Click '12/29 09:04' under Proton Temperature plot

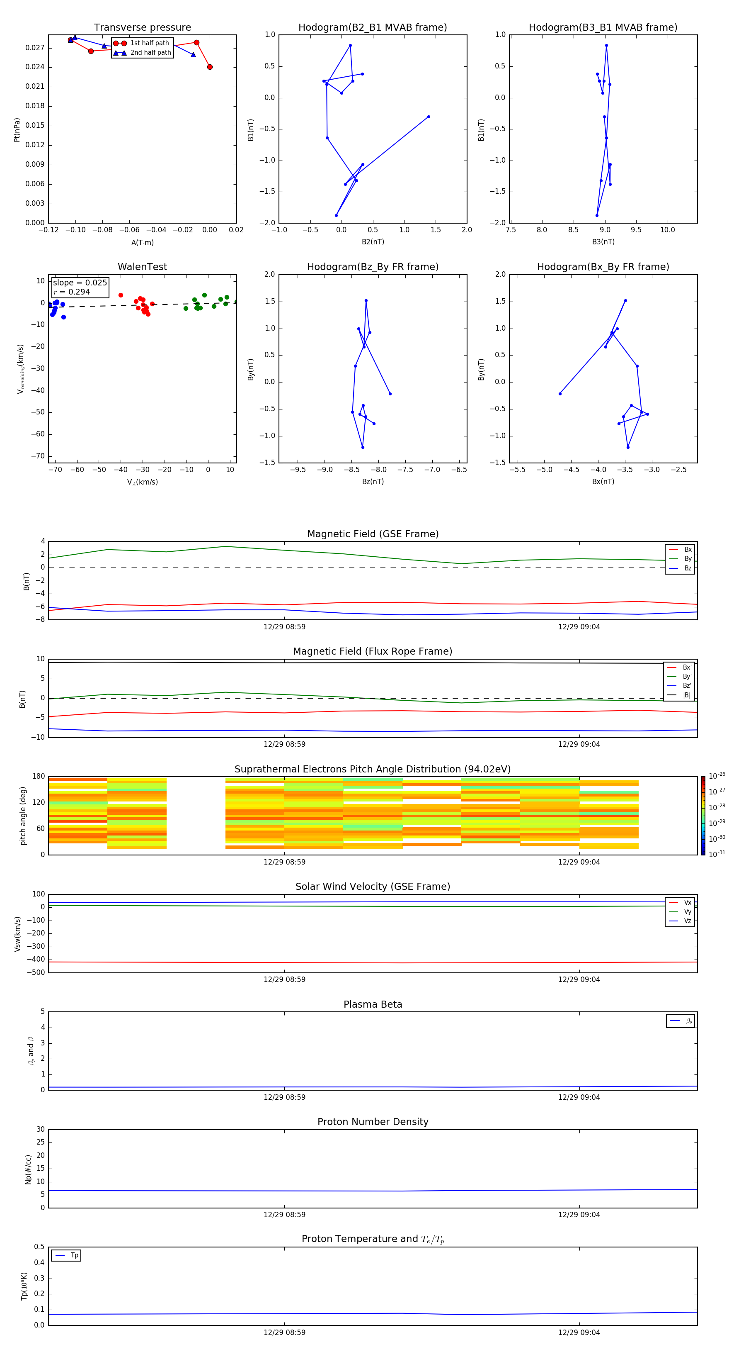pos(579,1332)
